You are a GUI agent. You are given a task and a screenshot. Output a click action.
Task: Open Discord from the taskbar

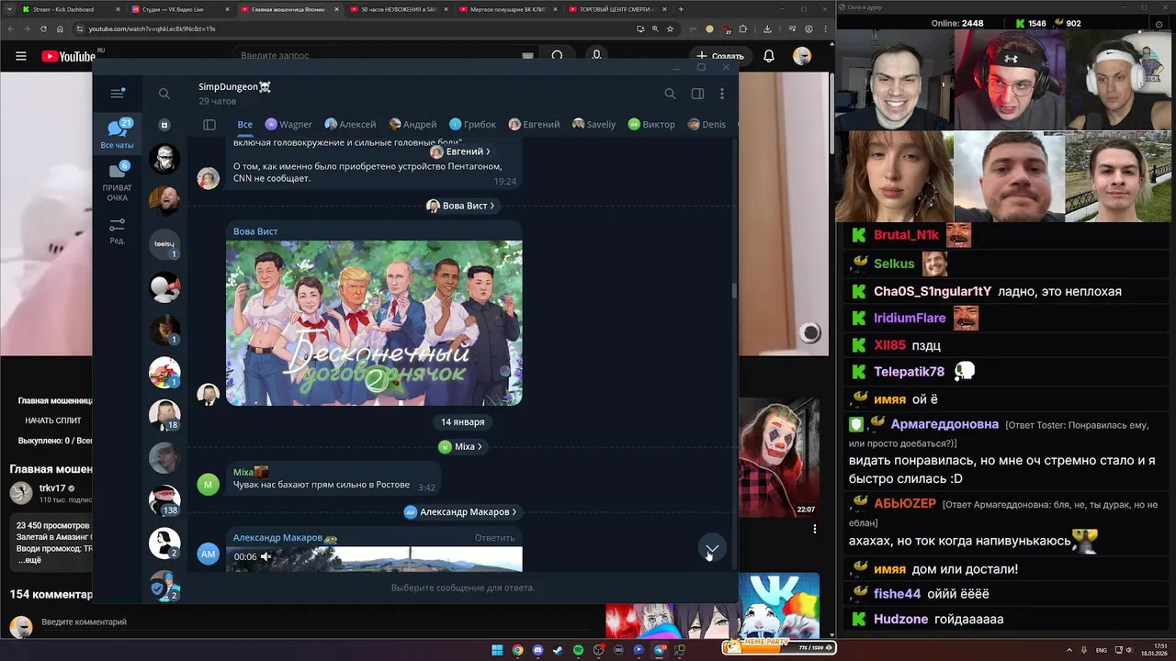537,650
